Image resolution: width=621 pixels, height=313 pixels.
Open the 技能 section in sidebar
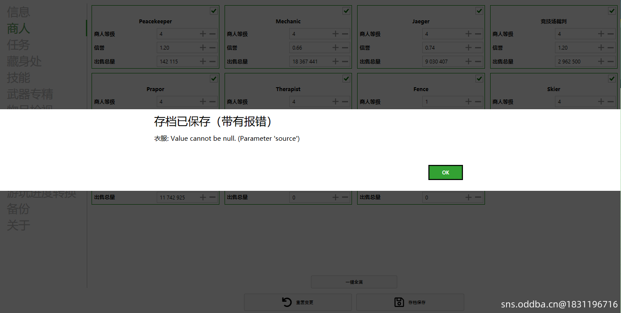point(19,77)
